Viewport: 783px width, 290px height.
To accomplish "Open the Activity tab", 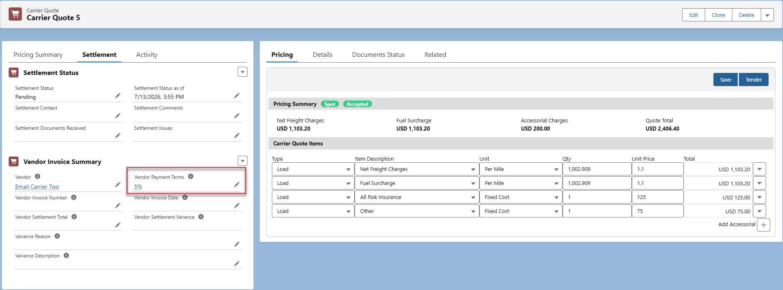I will pyautogui.click(x=147, y=55).
